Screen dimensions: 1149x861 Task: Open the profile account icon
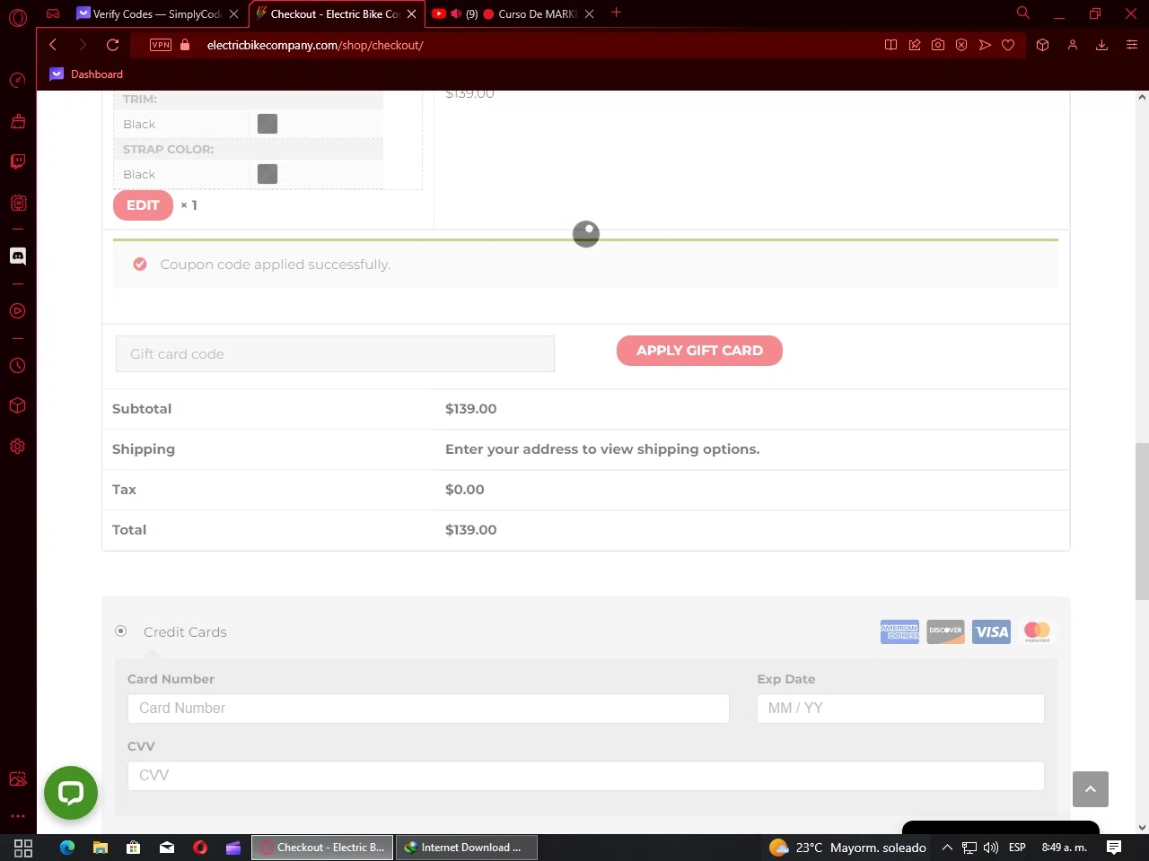1072,45
